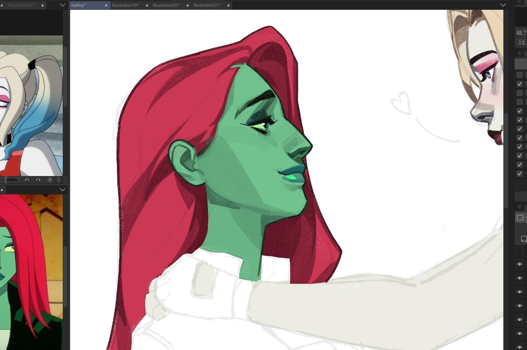Close the Illustration19* tab via its dot
Viewport: 527px width, 350px height.
pyautogui.click(x=147, y=5)
